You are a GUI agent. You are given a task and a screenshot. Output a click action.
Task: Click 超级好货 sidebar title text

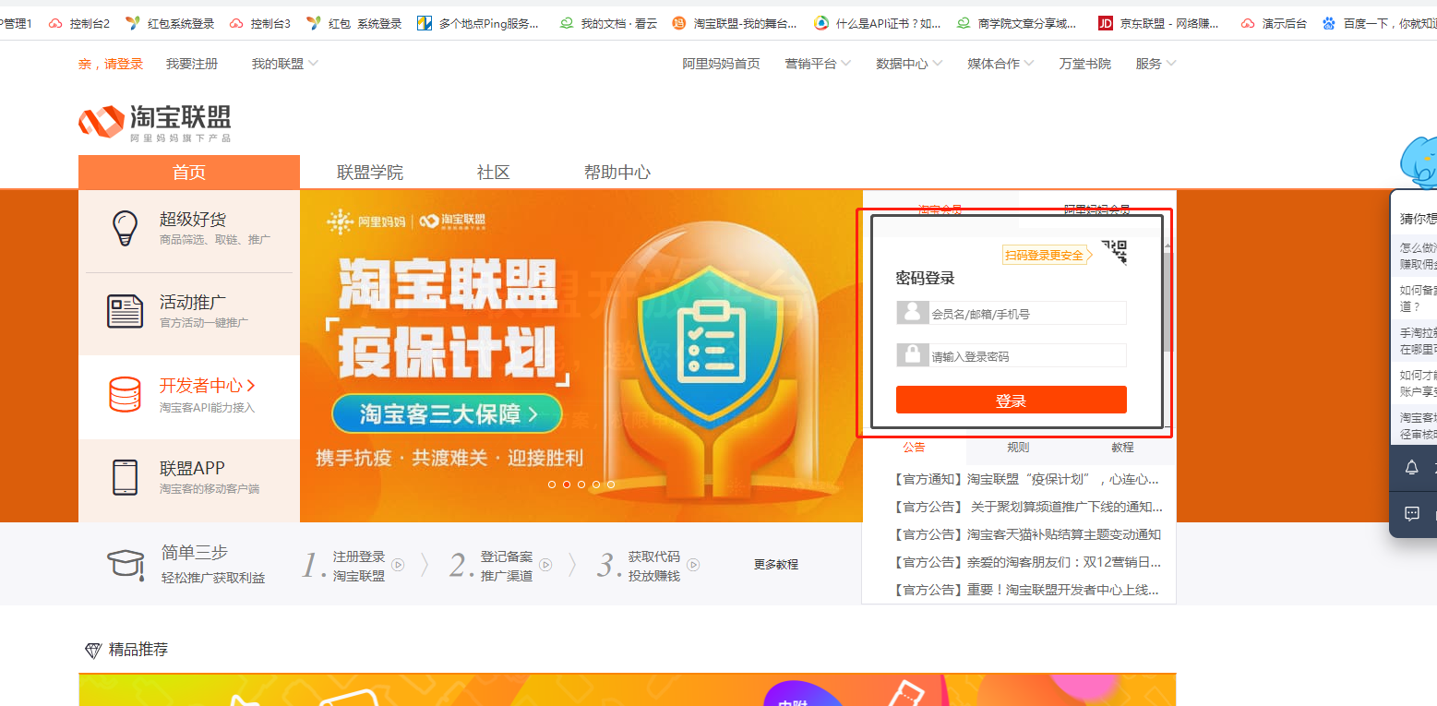[193, 219]
